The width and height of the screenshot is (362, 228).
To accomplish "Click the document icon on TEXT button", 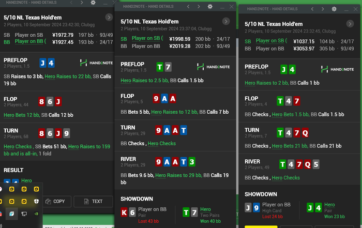I will [x=86, y=202].
